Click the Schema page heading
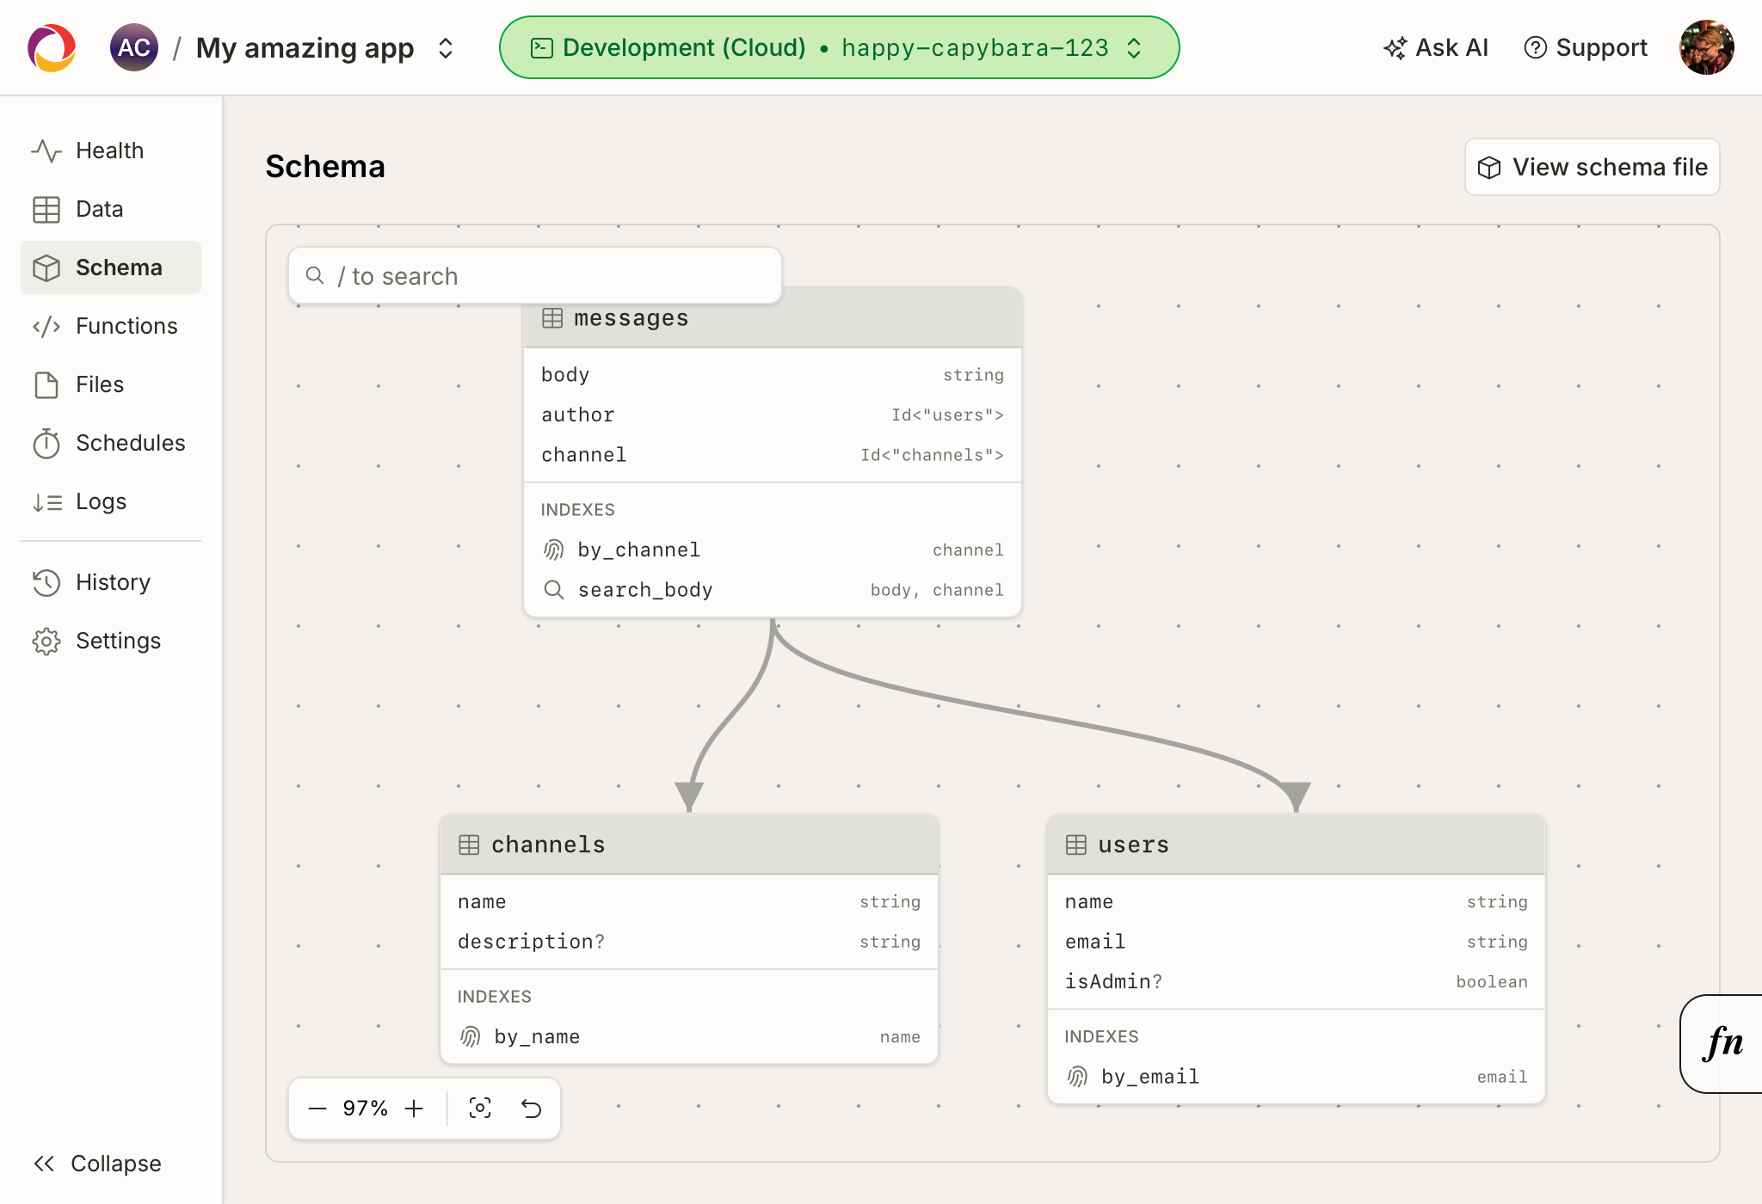The image size is (1762, 1204). point(325,167)
